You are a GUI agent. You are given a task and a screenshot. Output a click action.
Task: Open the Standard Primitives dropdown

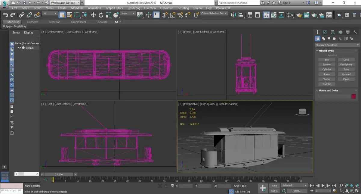(x=337, y=45)
